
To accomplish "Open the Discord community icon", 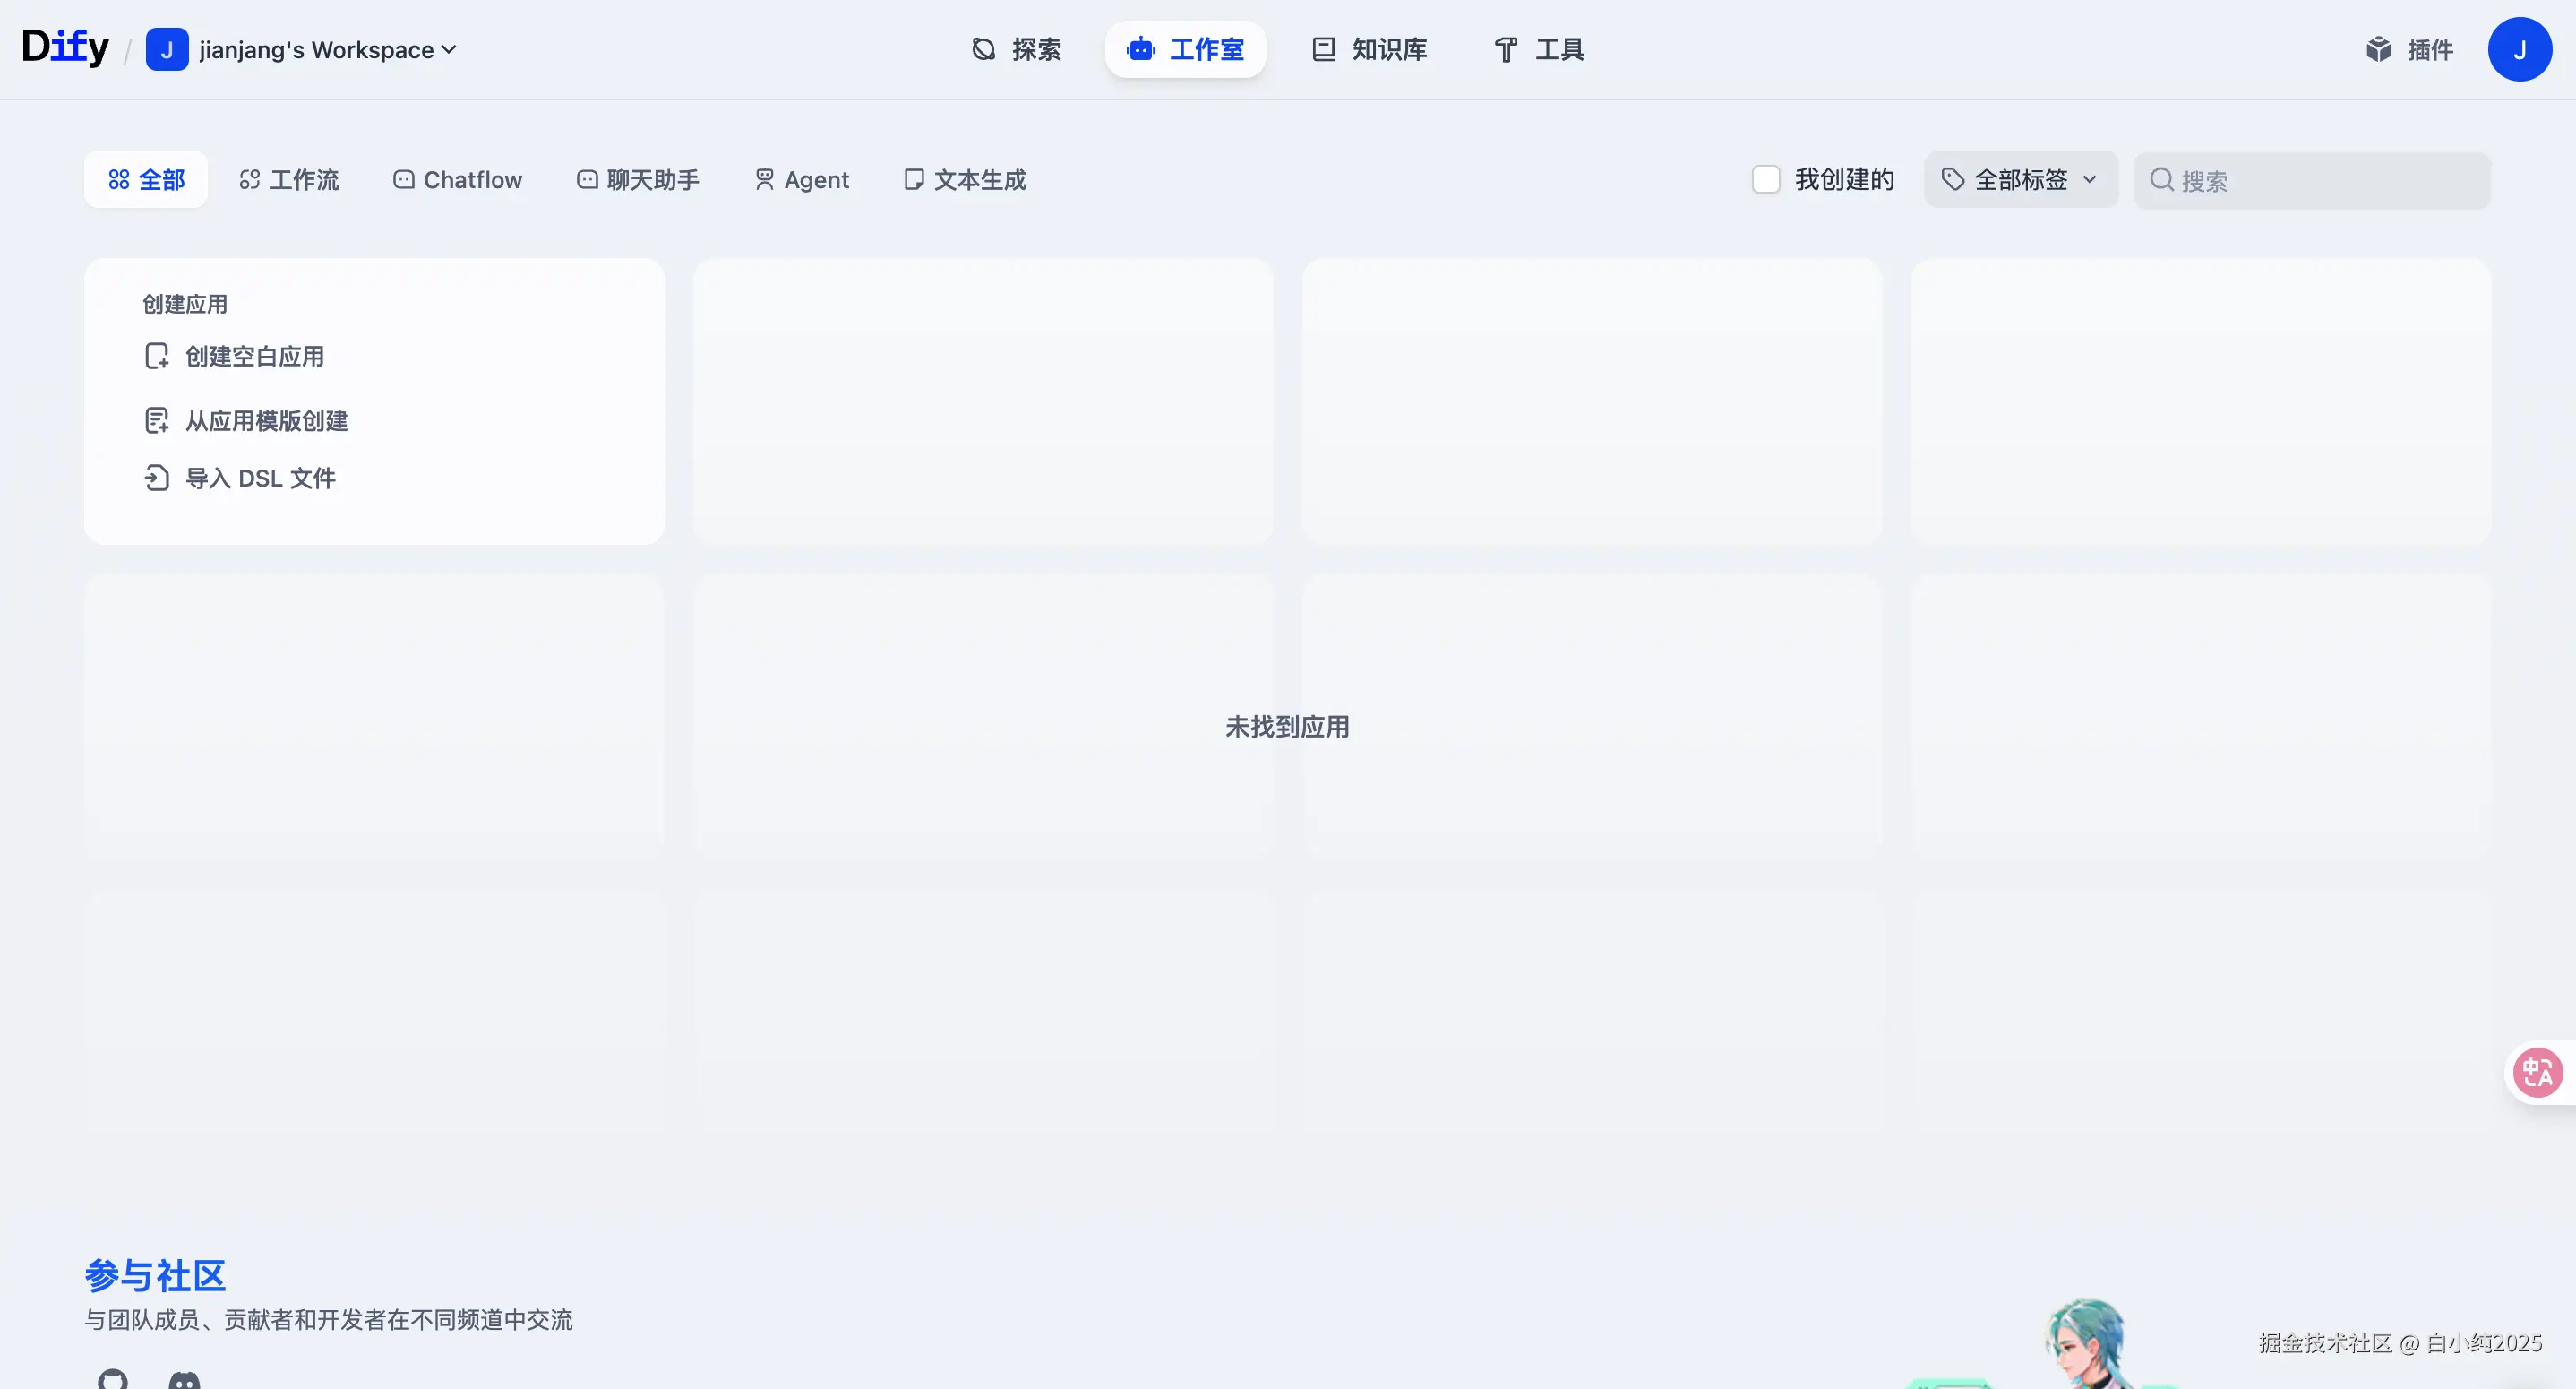I will [x=184, y=1379].
